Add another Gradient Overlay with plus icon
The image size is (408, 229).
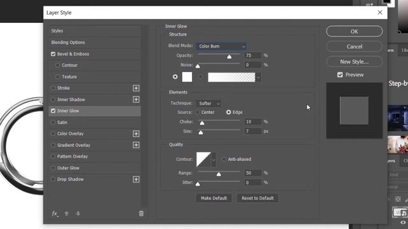point(136,145)
